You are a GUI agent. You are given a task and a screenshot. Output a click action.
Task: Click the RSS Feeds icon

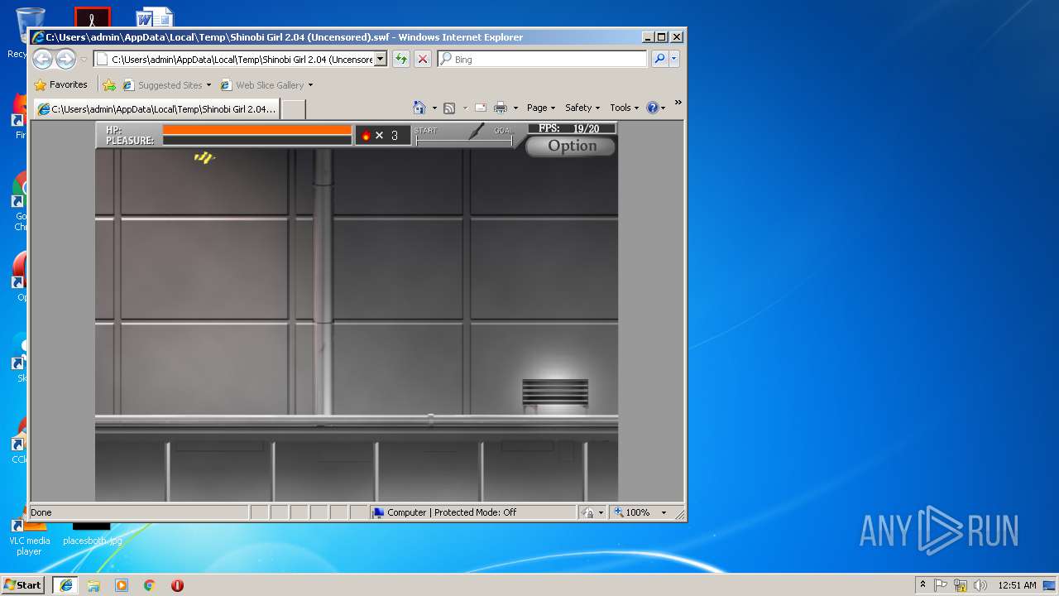pyautogui.click(x=449, y=108)
